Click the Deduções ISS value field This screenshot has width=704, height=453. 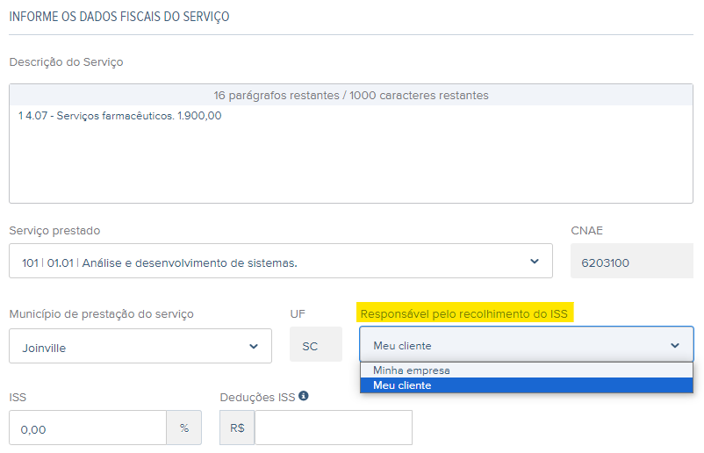point(334,428)
